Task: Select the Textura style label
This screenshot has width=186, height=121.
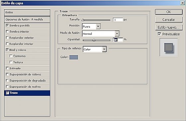Action: (x=18, y=62)
